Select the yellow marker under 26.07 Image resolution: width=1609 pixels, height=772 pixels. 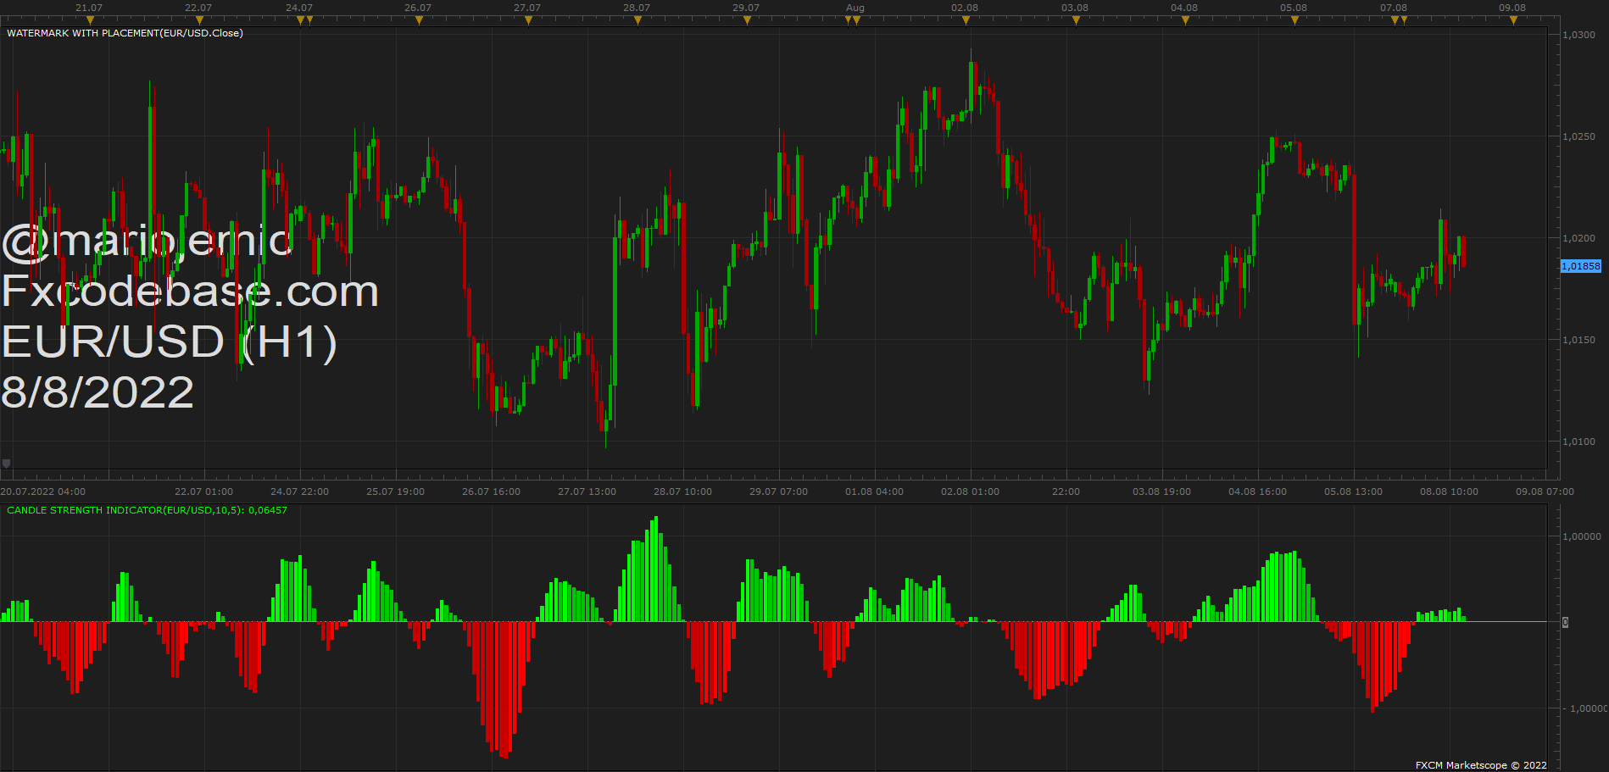point(419,20)
